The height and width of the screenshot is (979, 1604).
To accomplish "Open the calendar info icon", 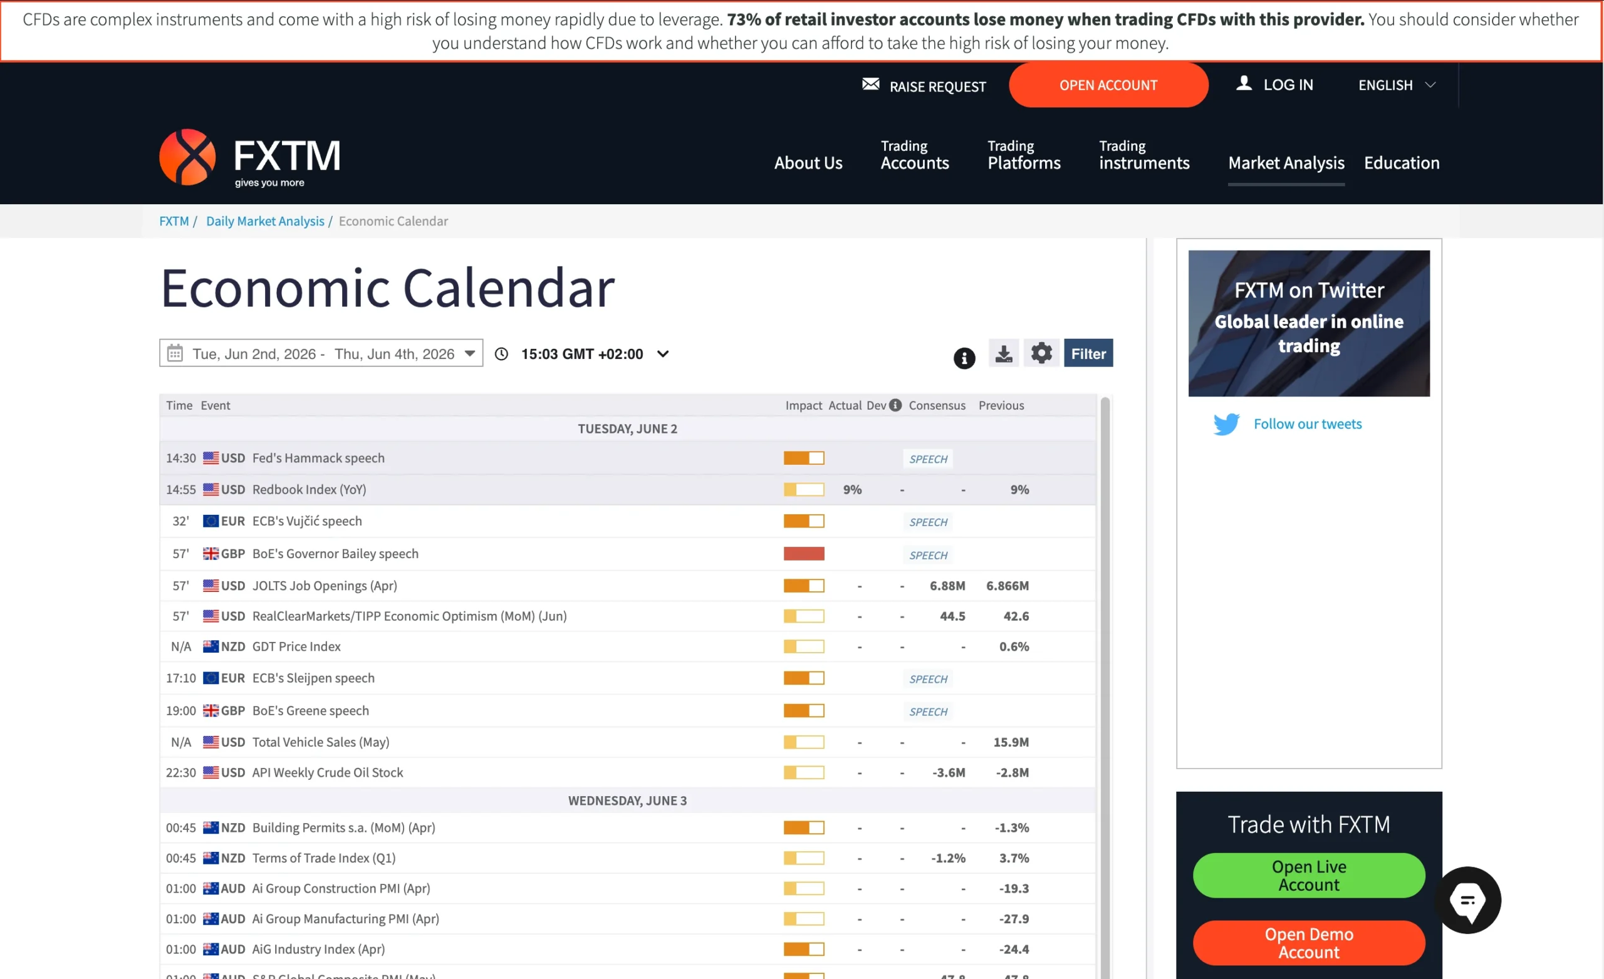I will 964,358.
